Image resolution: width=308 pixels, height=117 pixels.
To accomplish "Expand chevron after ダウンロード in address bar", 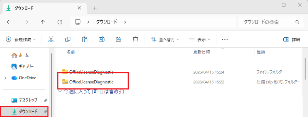I will 125,22.
